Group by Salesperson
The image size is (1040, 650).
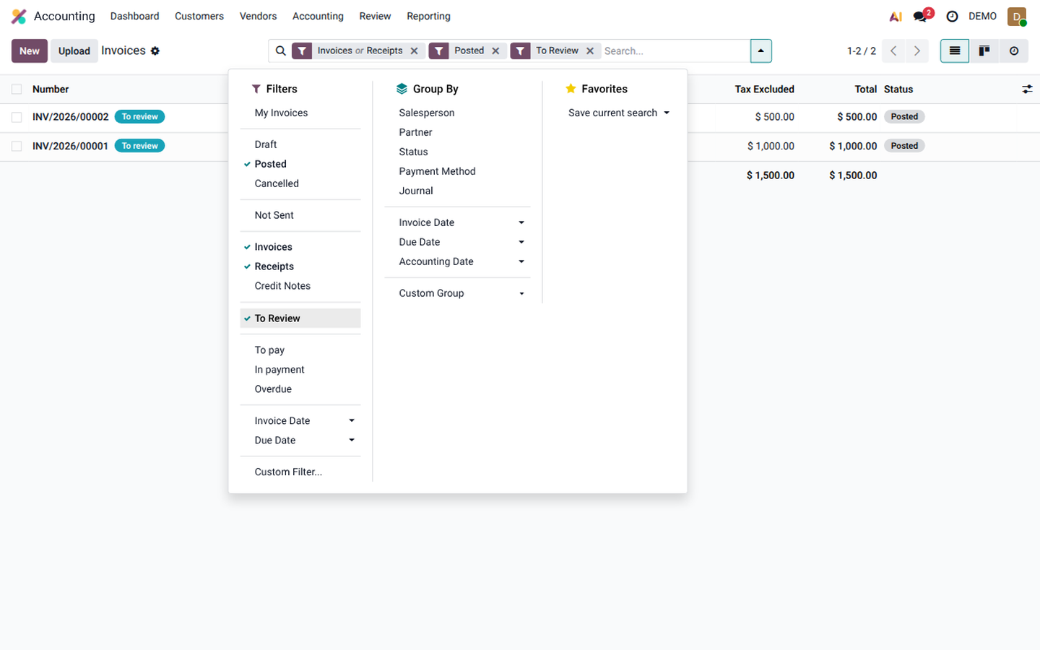pyautogui.click(x=457, y=113)
